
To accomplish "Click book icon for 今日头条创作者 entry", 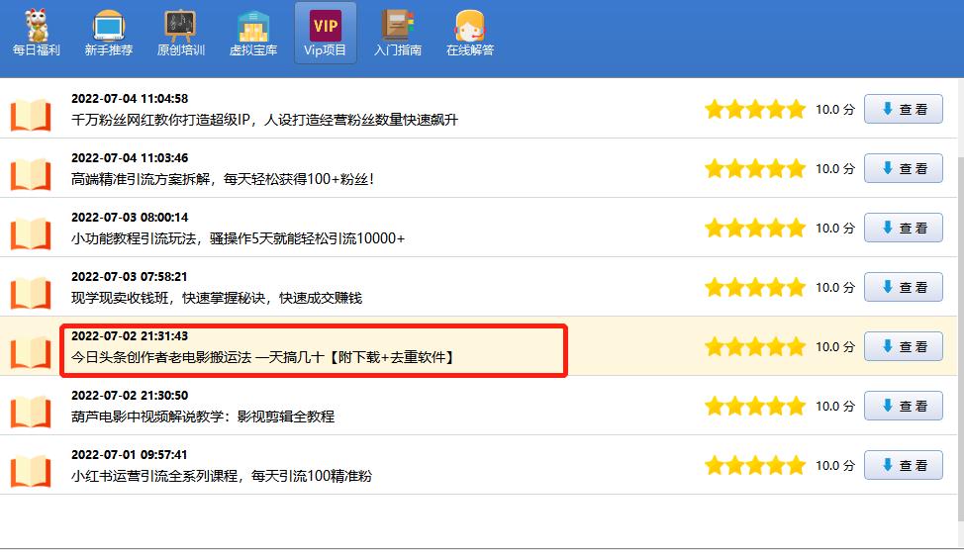I will point(30,352).
